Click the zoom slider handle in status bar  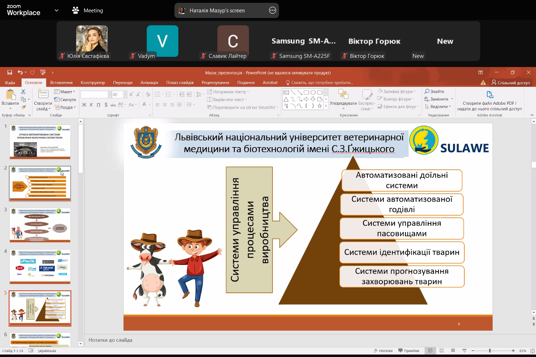point(490,351)
